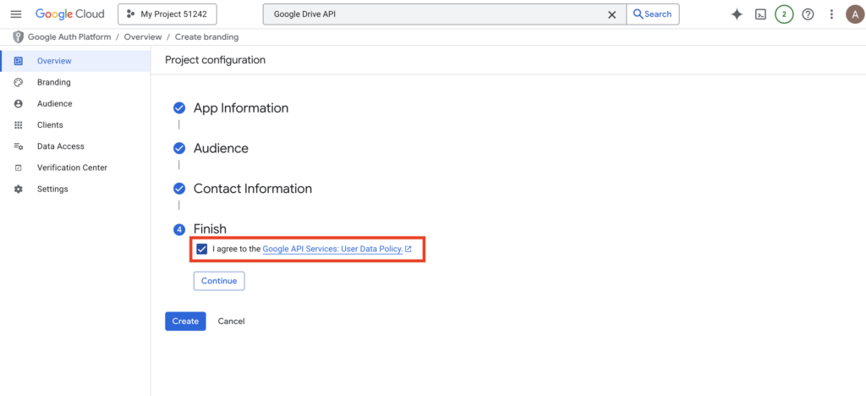
Task: Open Verification Center in sidebar
Action: point(72,168)
